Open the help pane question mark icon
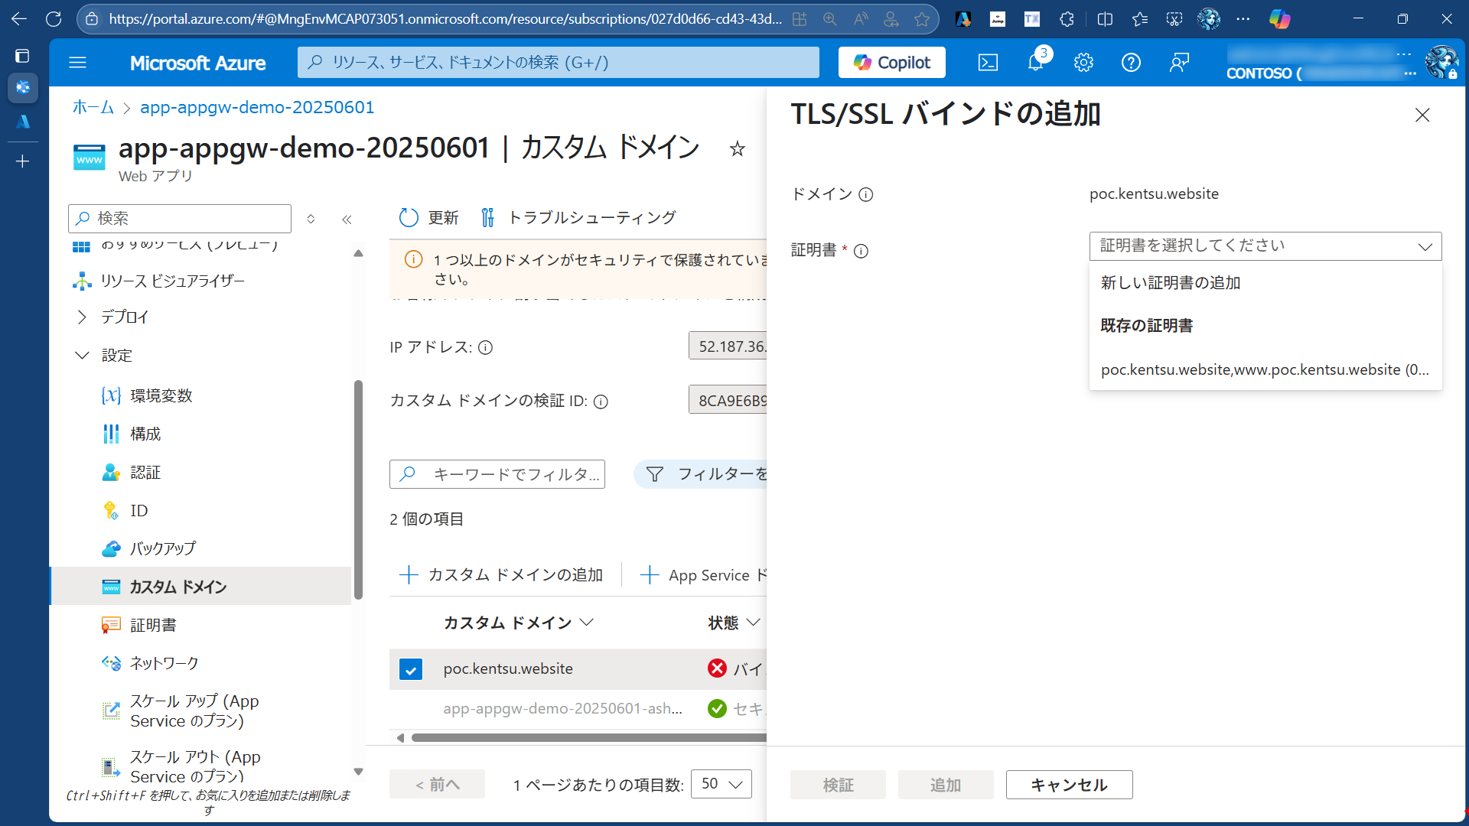This screenshot has width=1469, height=826. pos(1132,62)
